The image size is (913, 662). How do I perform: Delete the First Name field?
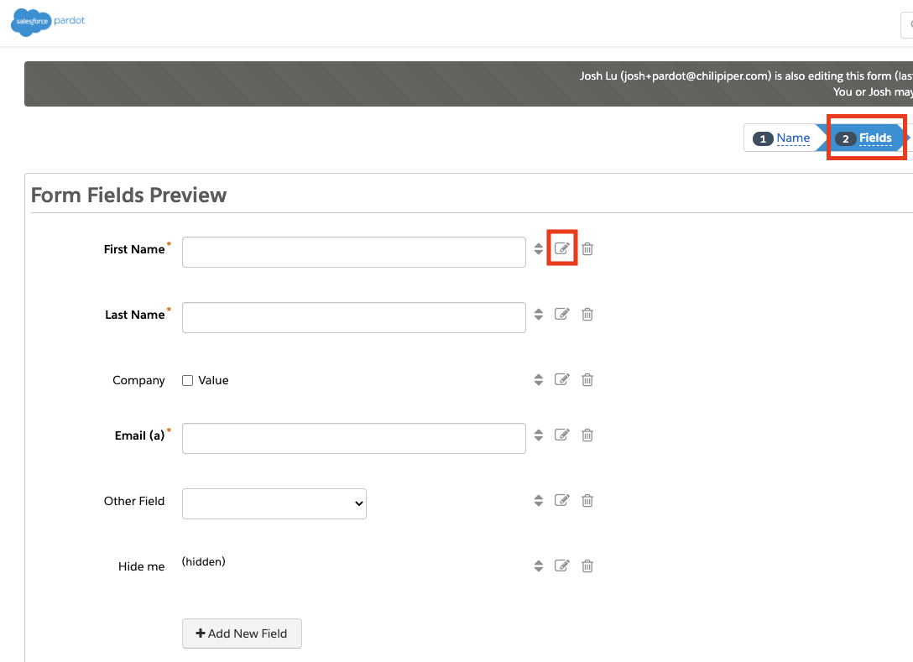pos(587,249)
